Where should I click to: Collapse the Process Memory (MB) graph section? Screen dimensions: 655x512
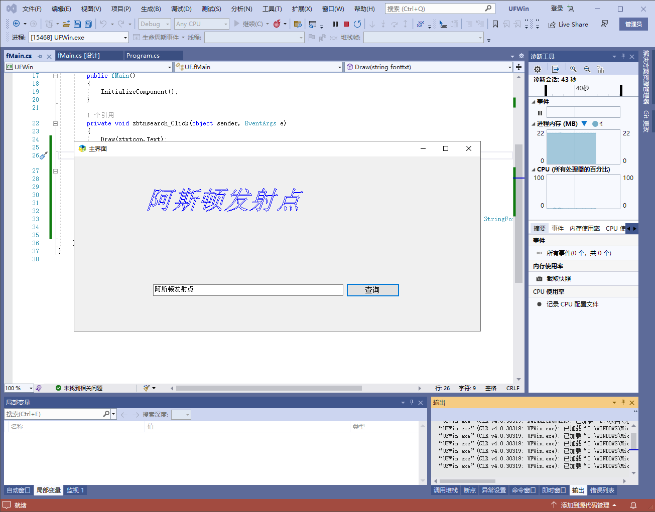click(x=534, y=124)
